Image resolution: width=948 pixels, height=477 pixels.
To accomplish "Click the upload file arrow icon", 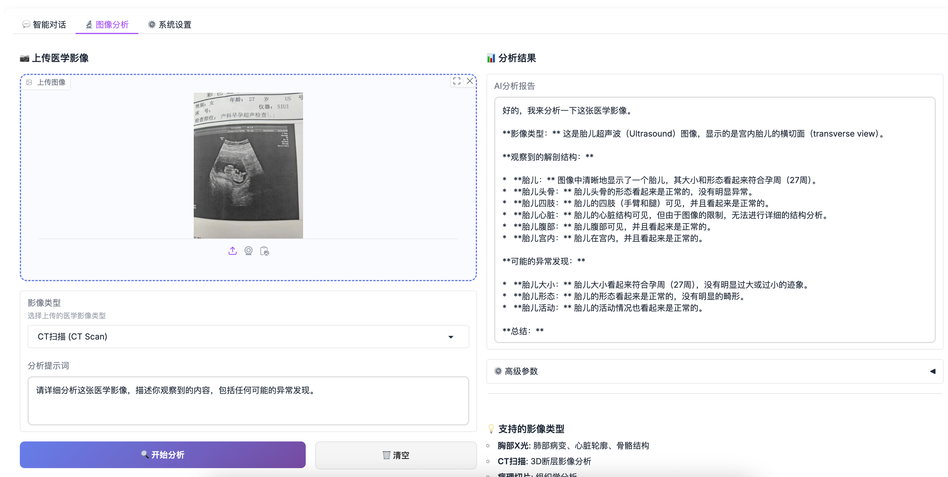I will click(232, 251).
